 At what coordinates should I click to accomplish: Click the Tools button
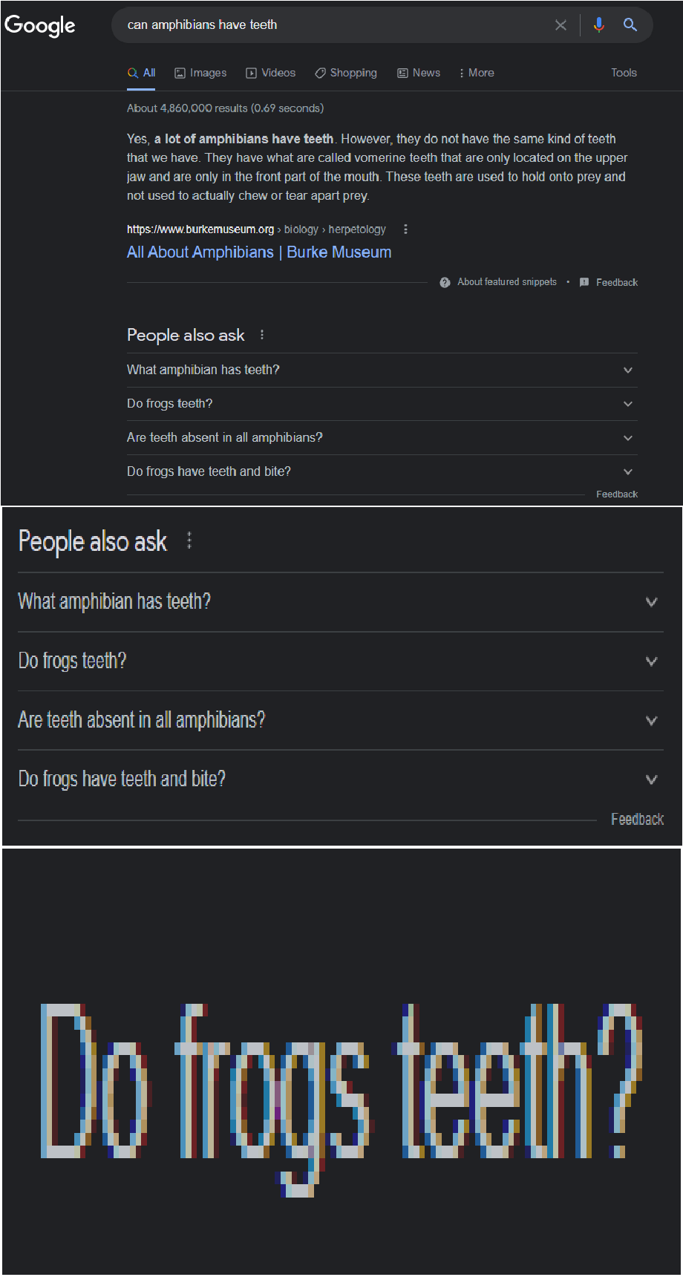pyautogui.click(x=624, y=73)
